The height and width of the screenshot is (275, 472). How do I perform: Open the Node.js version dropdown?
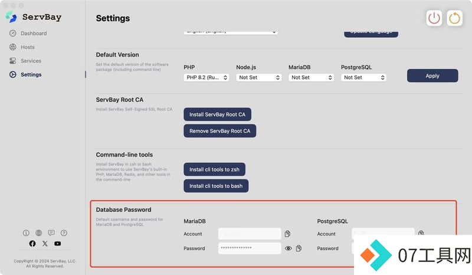click(x=259, y=77)
